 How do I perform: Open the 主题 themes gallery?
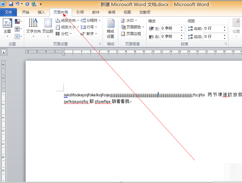click(x=7, y=28)
